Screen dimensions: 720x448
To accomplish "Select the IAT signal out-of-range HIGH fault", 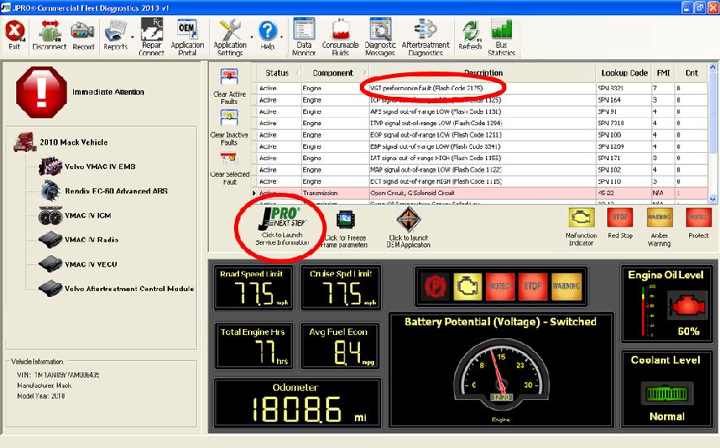I will point(479,158).
